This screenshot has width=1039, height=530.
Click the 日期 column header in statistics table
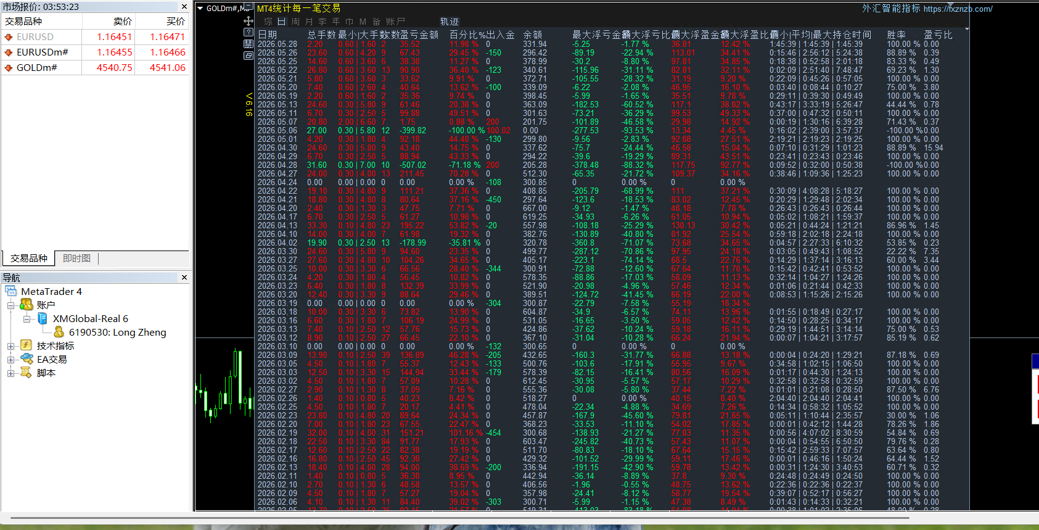point(267,35)
